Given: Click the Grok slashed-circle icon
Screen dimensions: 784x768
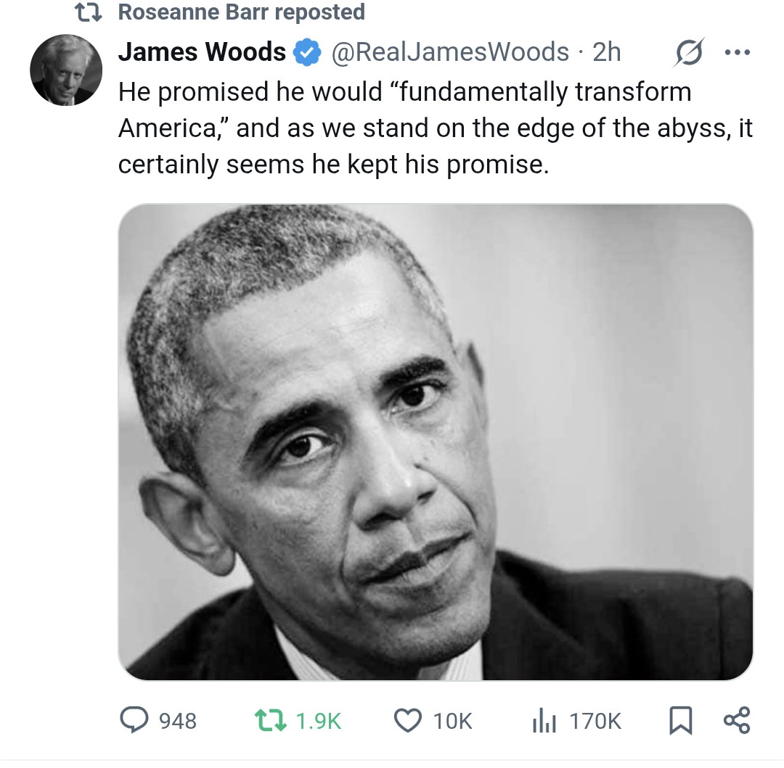Looking at the screenshot, I should 688,52.
